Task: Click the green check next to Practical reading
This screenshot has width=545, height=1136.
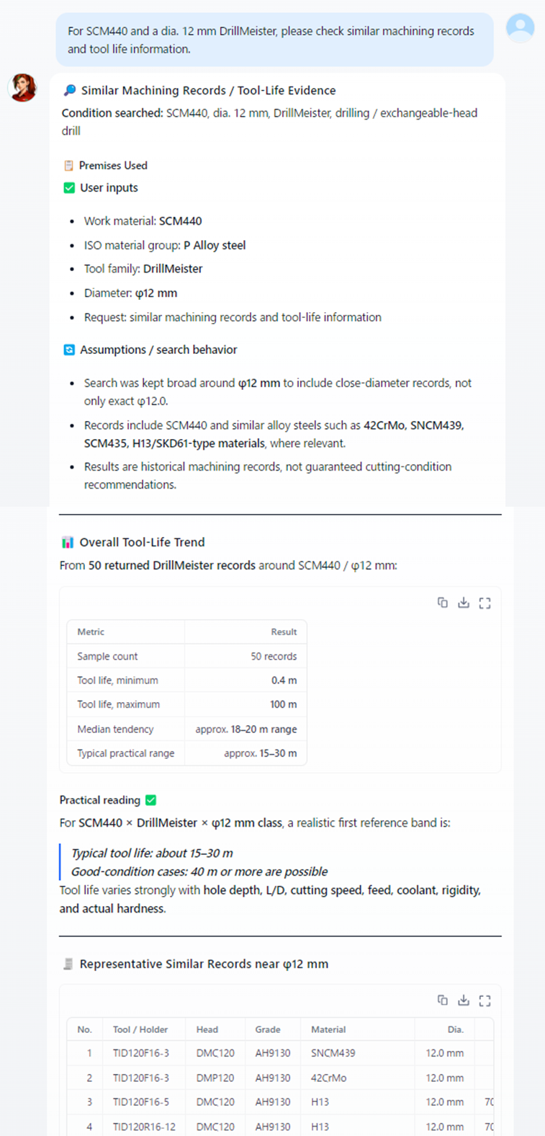Action: (x=150, y=800)
